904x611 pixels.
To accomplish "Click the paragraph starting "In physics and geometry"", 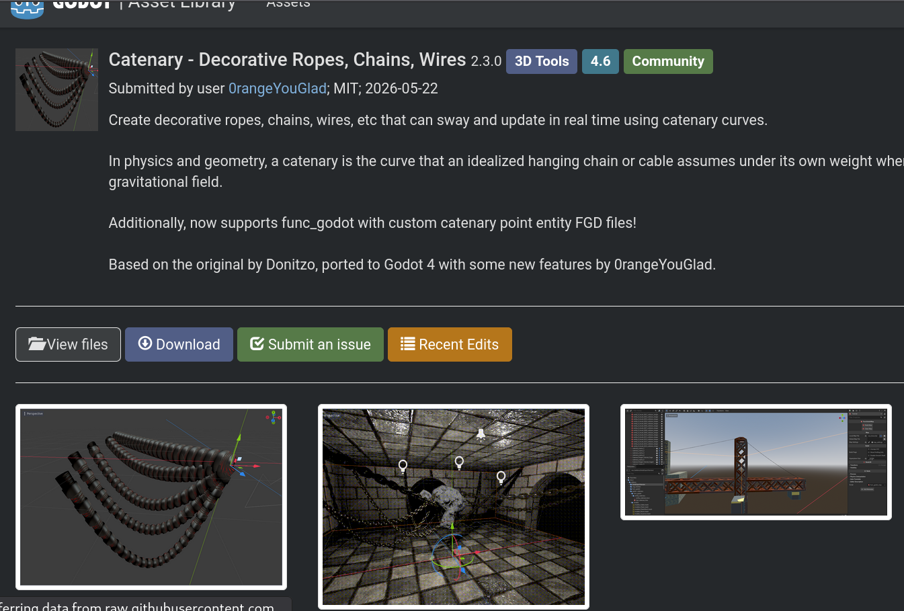I will click(506, 171).
